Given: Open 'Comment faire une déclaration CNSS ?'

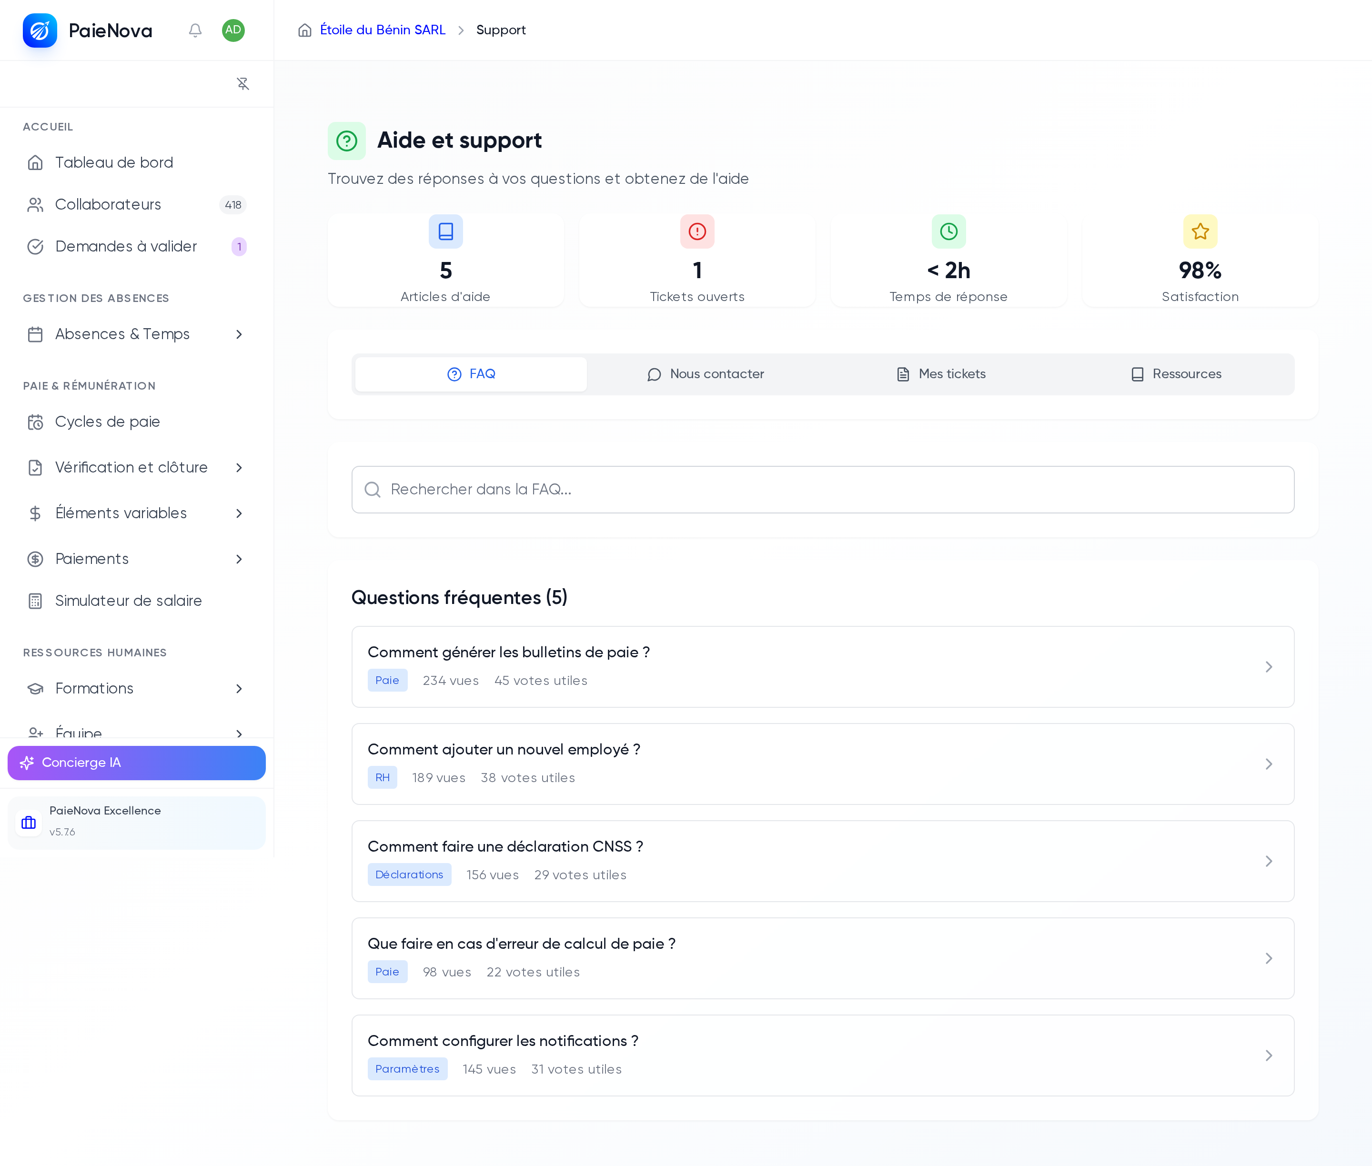Looking at the screenshot, I should pyautogui.click(x=823, y=861).
